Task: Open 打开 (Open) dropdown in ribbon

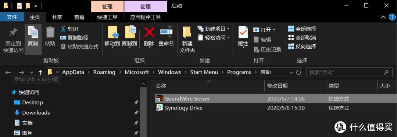Action: coord(264,30)
